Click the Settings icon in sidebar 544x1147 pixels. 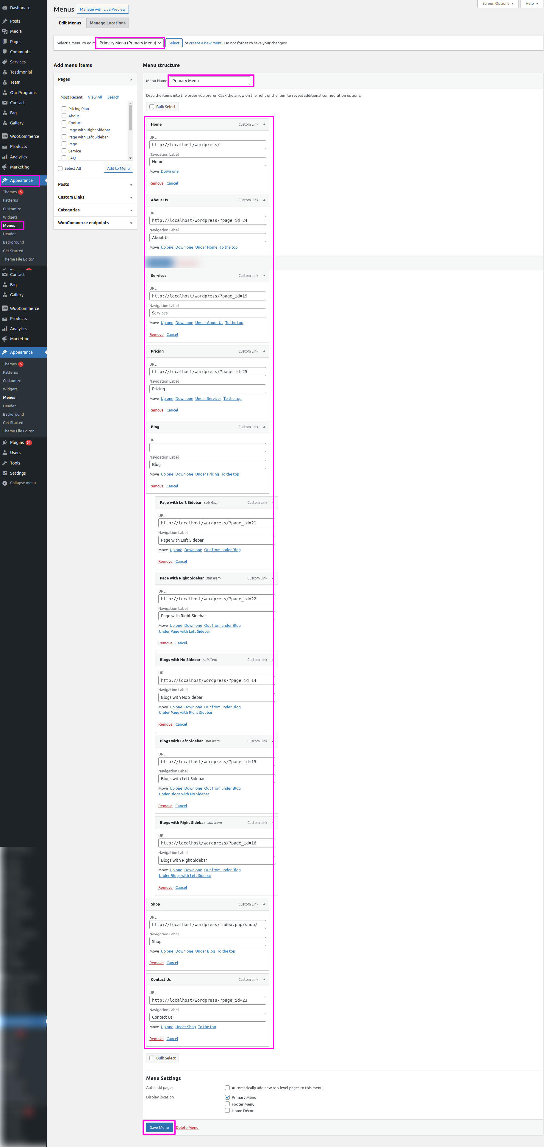click(5, 473)
